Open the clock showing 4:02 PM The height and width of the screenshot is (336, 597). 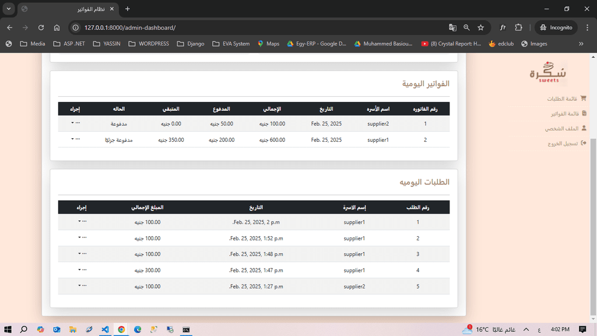click(x=560, y=330)
